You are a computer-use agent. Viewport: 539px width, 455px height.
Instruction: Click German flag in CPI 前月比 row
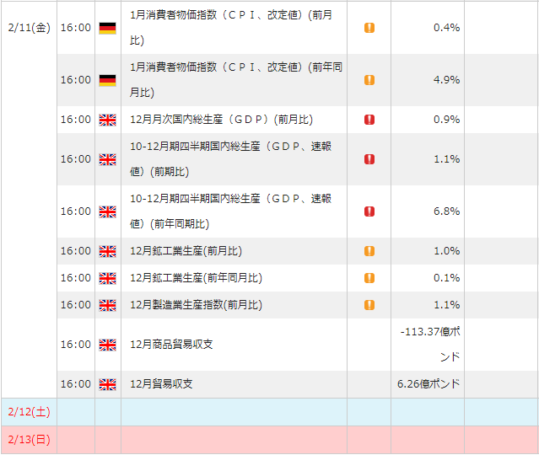(x=108, y=28)
